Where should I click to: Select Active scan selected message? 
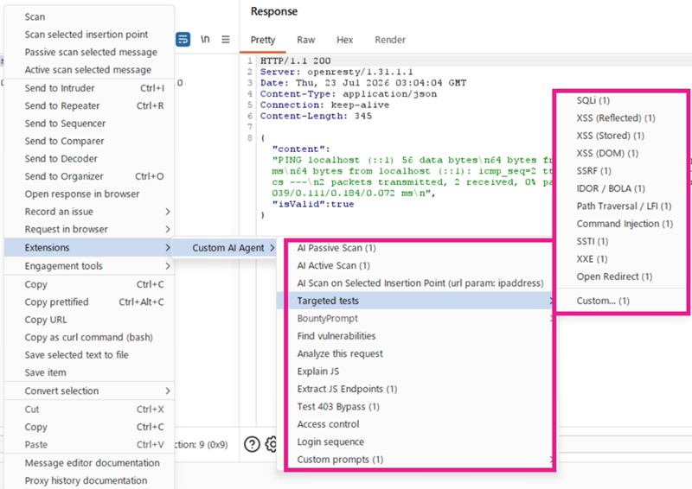[89, 70]
